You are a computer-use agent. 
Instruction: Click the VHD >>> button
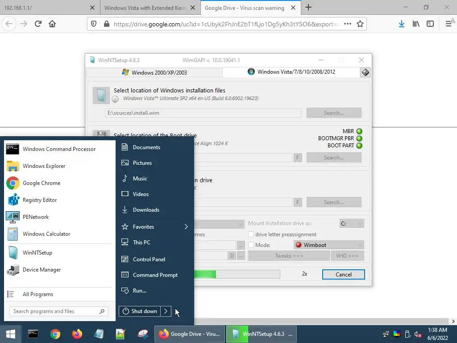[347, 256]
